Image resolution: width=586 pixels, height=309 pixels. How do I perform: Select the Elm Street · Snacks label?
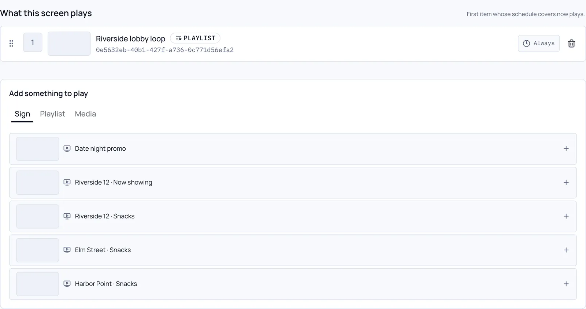point(103,250)
